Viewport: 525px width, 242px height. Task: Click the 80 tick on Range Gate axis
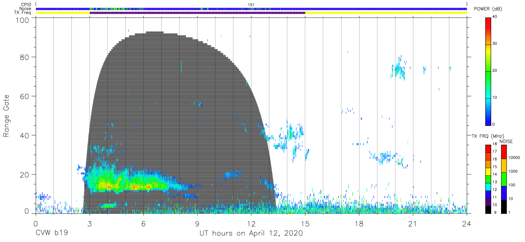[25, 57]
